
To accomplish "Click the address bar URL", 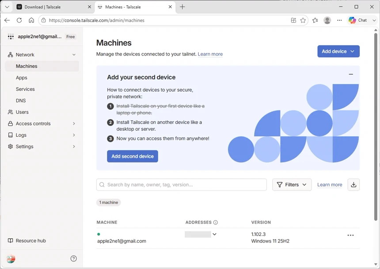I will click(x=97, y=20).
